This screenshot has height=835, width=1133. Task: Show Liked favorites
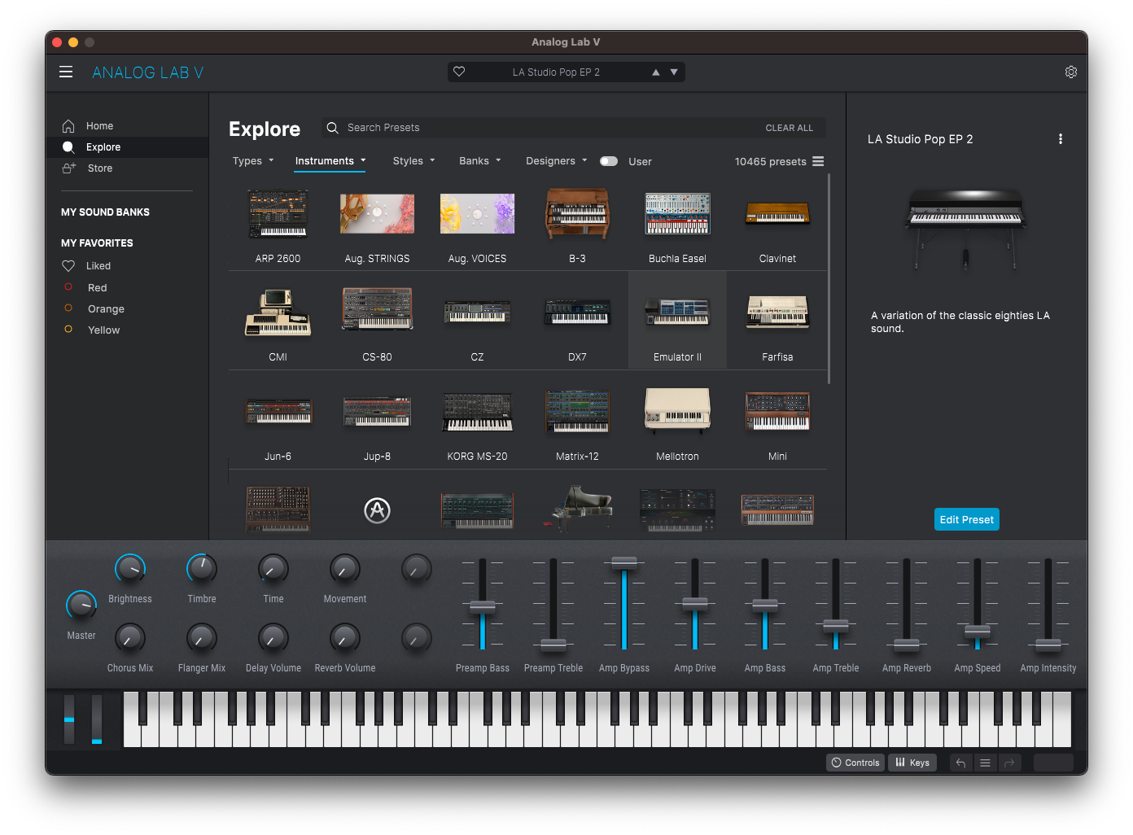[x=98, y=266]
